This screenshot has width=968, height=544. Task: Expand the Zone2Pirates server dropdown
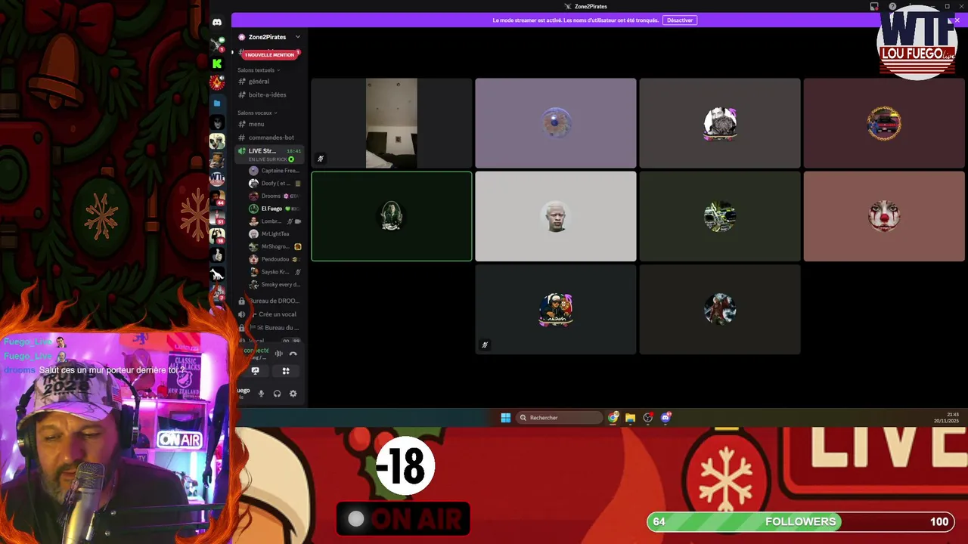tap(297, 37)
